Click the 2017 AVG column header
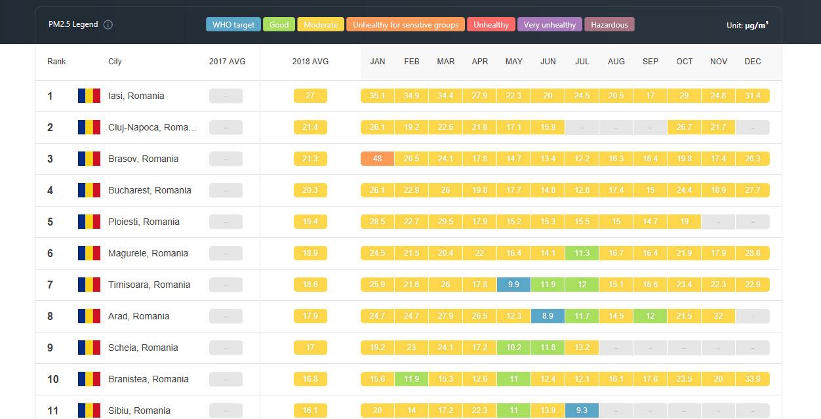 (x=227, y=62)
